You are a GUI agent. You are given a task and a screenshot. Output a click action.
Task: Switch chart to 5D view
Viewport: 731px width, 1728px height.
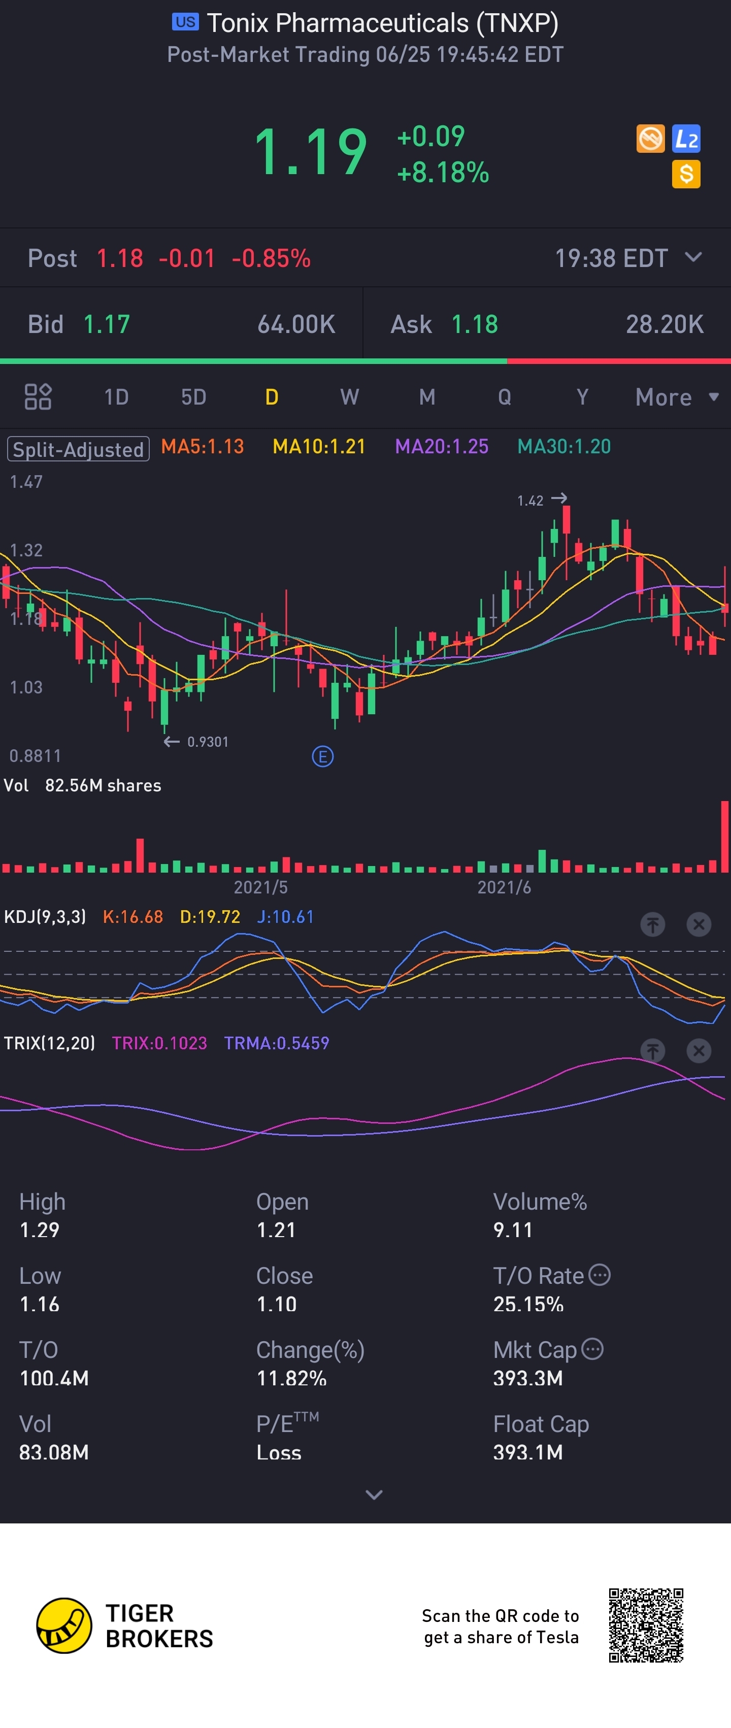[194, 397]
